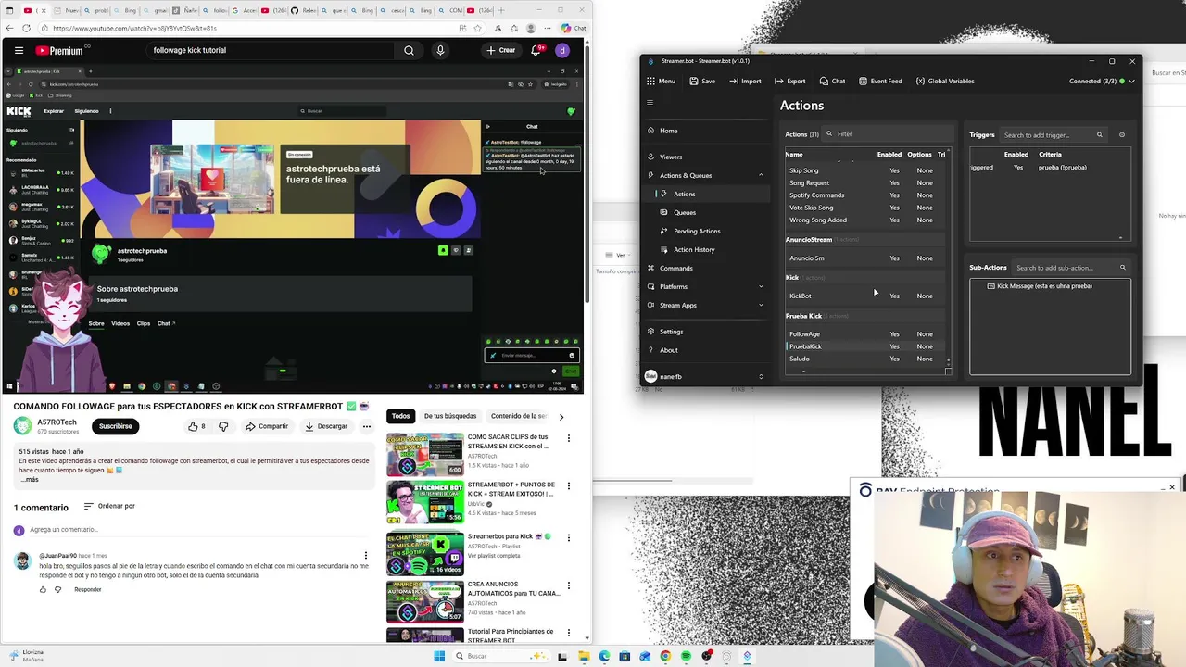
Task: Open the Triggers panel settings gear
Action: point(1121,135)
